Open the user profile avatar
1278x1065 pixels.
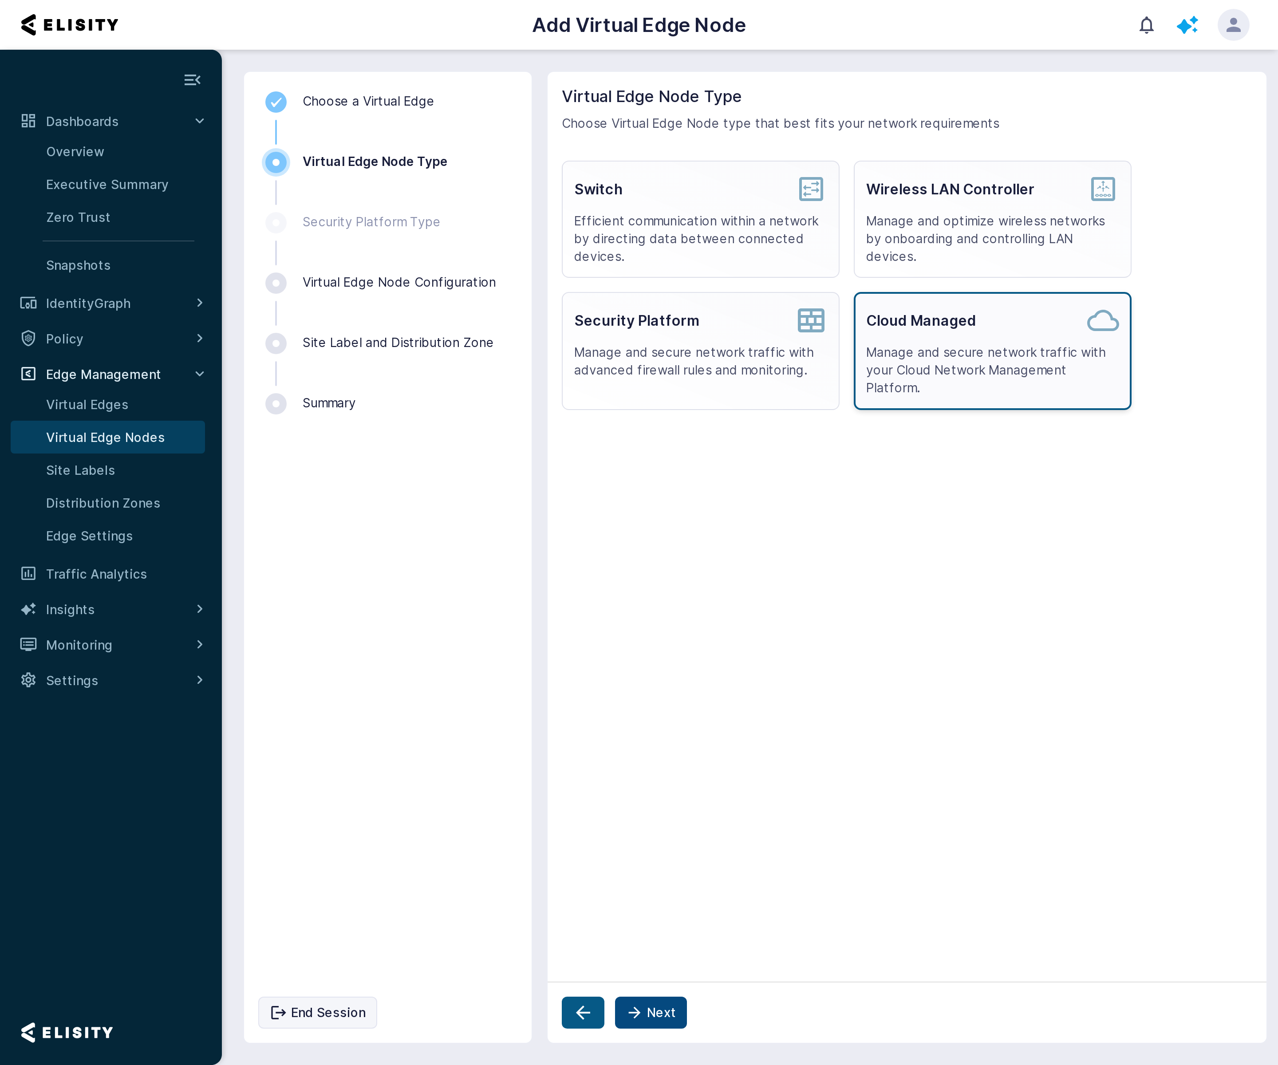coord(1233,25)
